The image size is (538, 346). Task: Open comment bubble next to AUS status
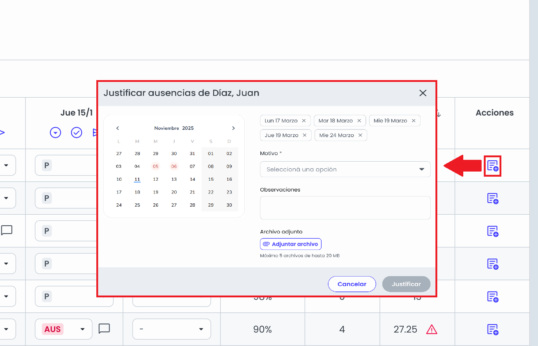[x=104, y=329]
